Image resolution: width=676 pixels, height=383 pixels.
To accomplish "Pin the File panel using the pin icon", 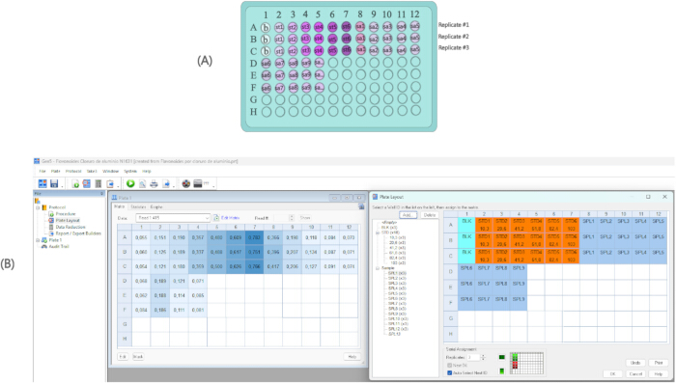I will tap(102, 194).
